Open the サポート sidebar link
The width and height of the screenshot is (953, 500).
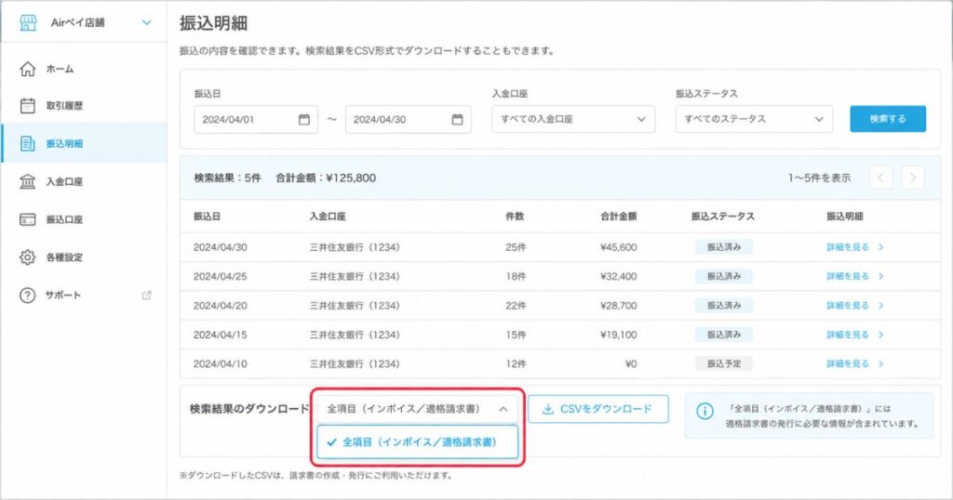coord(84,295)
